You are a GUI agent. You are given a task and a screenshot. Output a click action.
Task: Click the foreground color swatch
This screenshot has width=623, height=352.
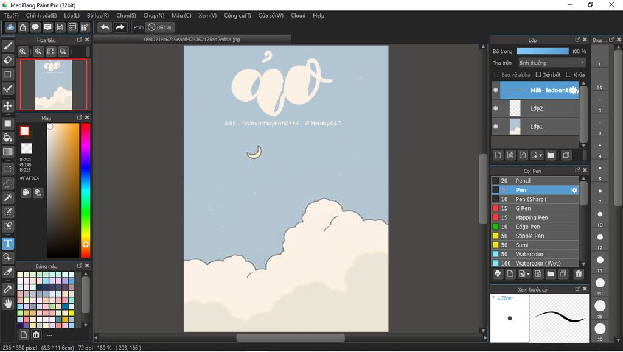pos(24,131)
